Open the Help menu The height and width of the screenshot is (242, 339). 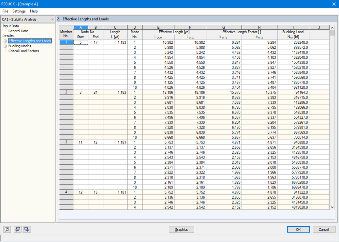point(34,11)
